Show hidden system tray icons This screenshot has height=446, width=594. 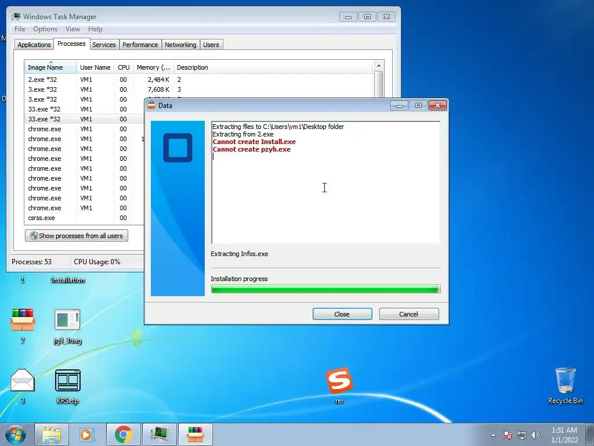pyautogui.click(x=493, y=435)
